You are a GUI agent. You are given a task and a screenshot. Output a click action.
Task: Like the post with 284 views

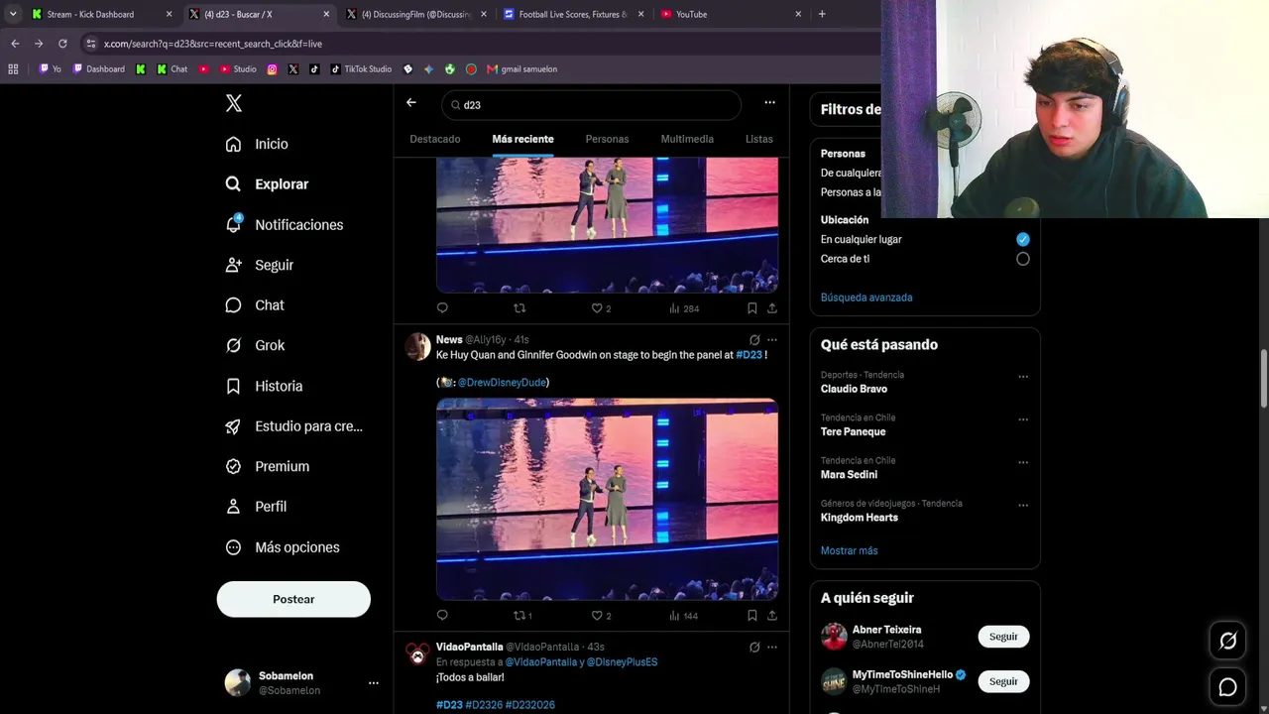601,308
